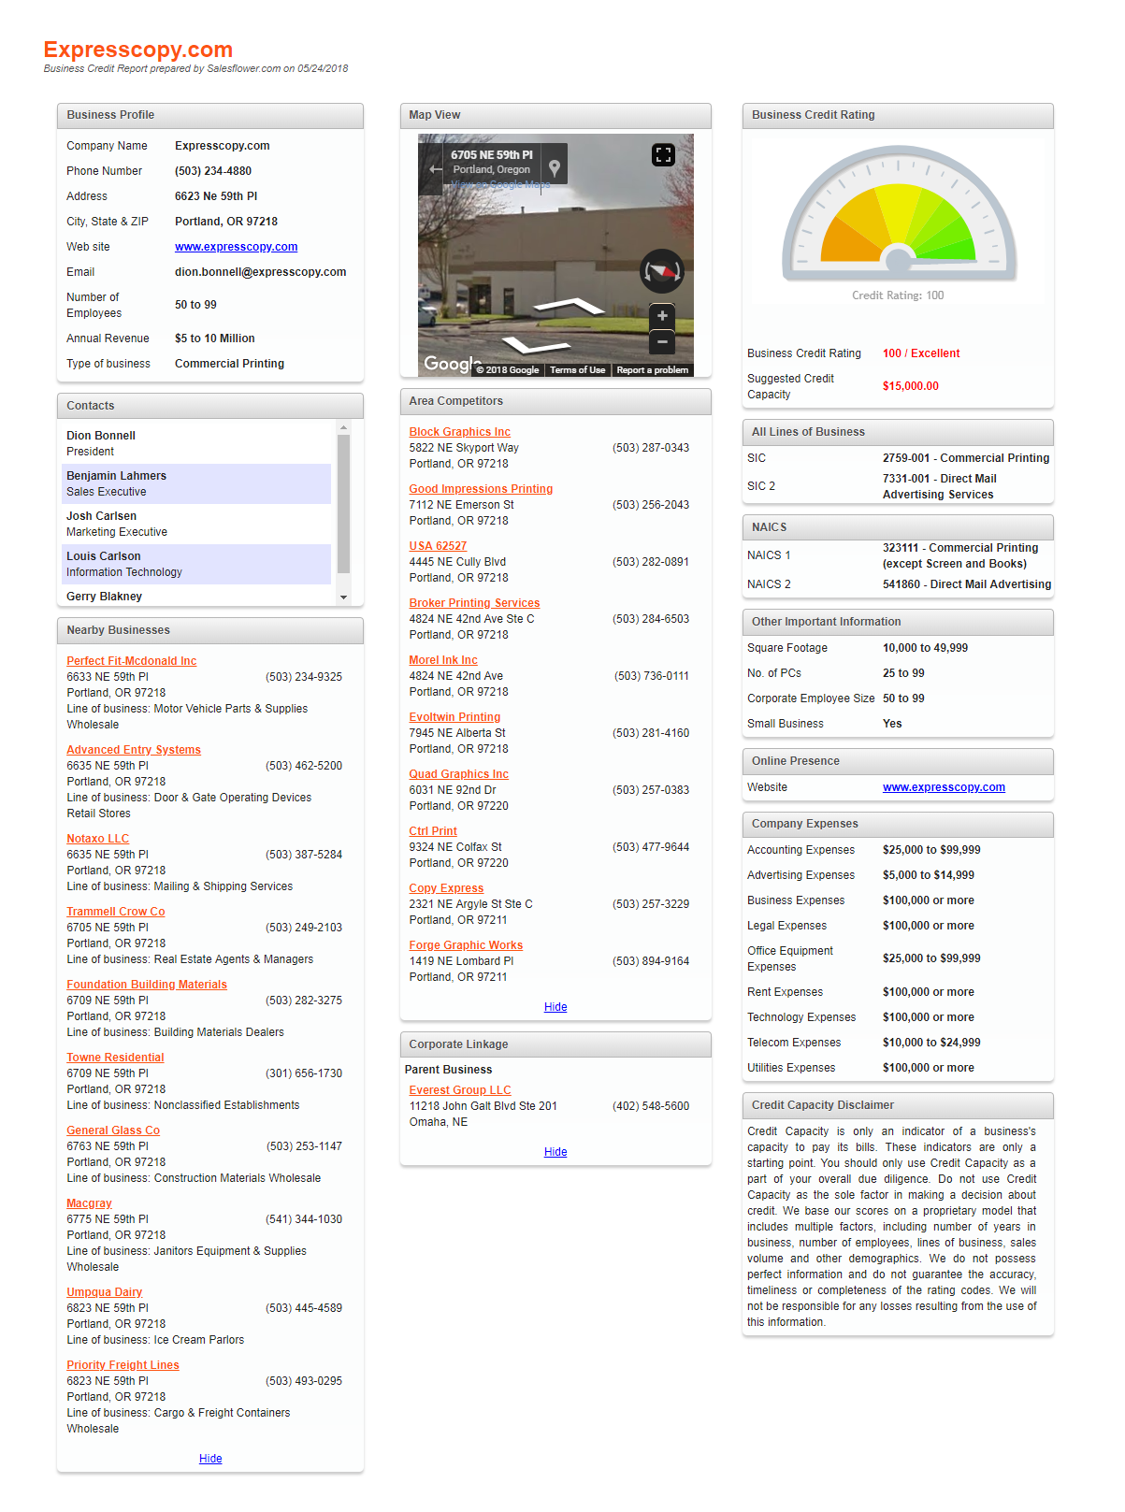This screenshot has width=1125, height=1512.
Task: Click Terms of Use on map
Action: click(x=577, y=370)
